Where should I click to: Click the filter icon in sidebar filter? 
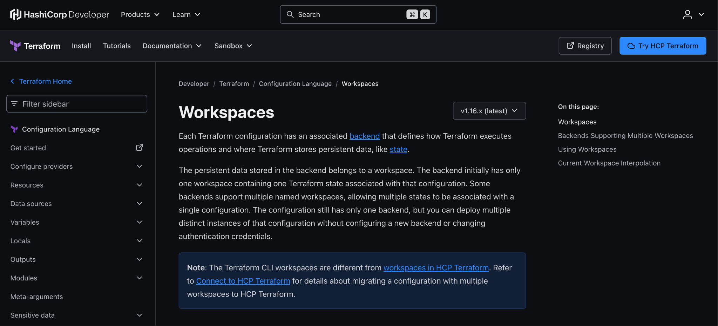(x=14, y=104)
